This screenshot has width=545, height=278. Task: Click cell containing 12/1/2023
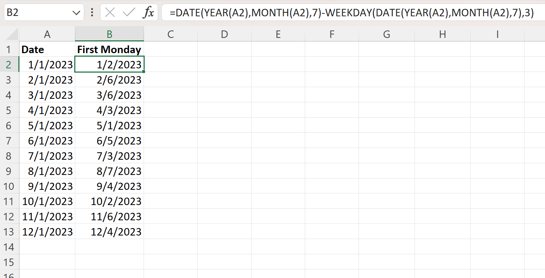coord(47,232)
